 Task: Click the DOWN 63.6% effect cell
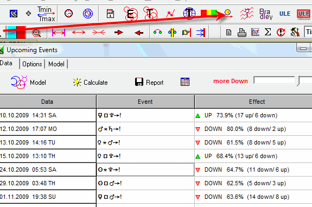click(253, 197)
